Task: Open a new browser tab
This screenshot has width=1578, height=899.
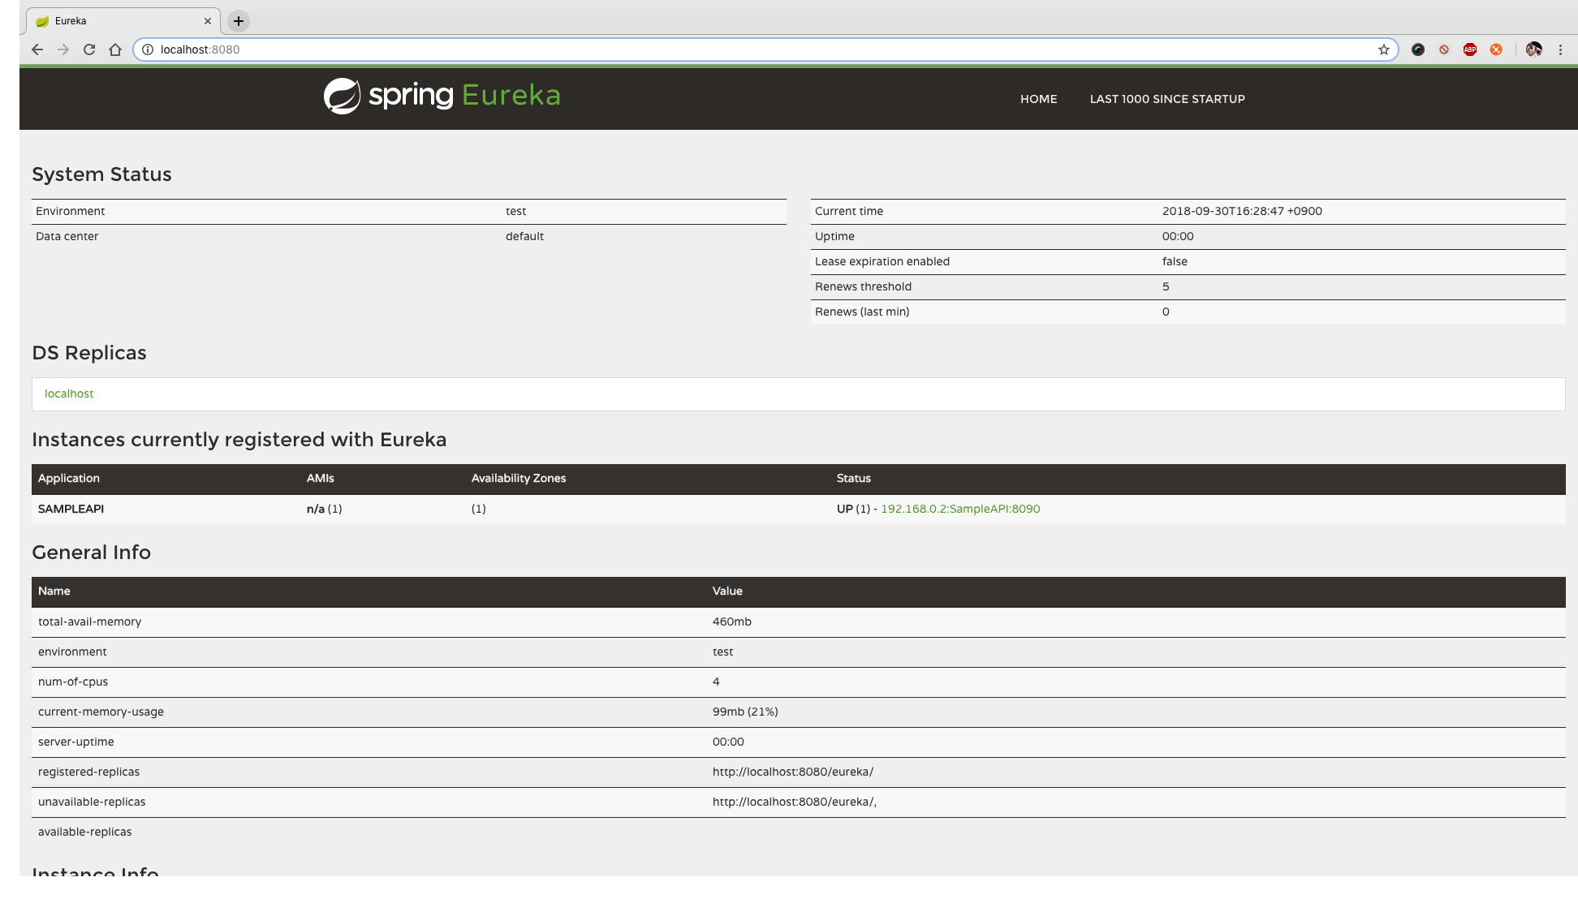Action: [239, 21]
